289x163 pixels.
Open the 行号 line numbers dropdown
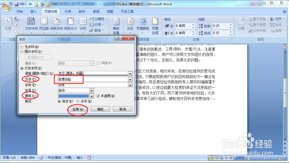tap(97, 25)
